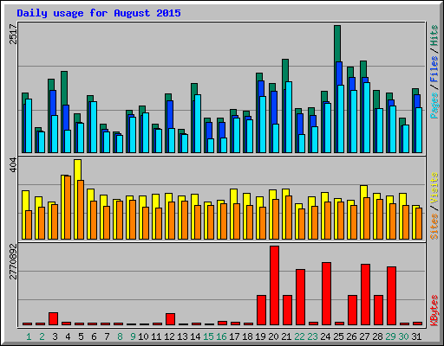
Task: Select day label 15 on the axis
Action: 208,336
